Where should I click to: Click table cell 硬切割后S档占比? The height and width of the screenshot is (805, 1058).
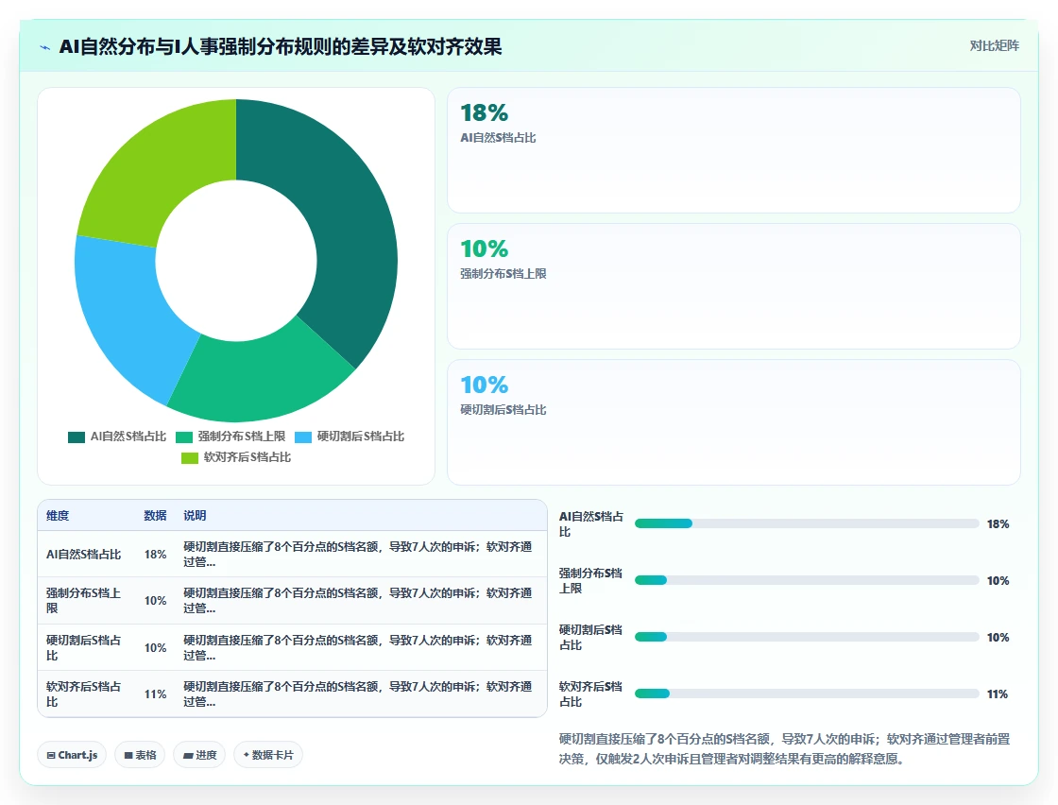click(x=84, y=648)
